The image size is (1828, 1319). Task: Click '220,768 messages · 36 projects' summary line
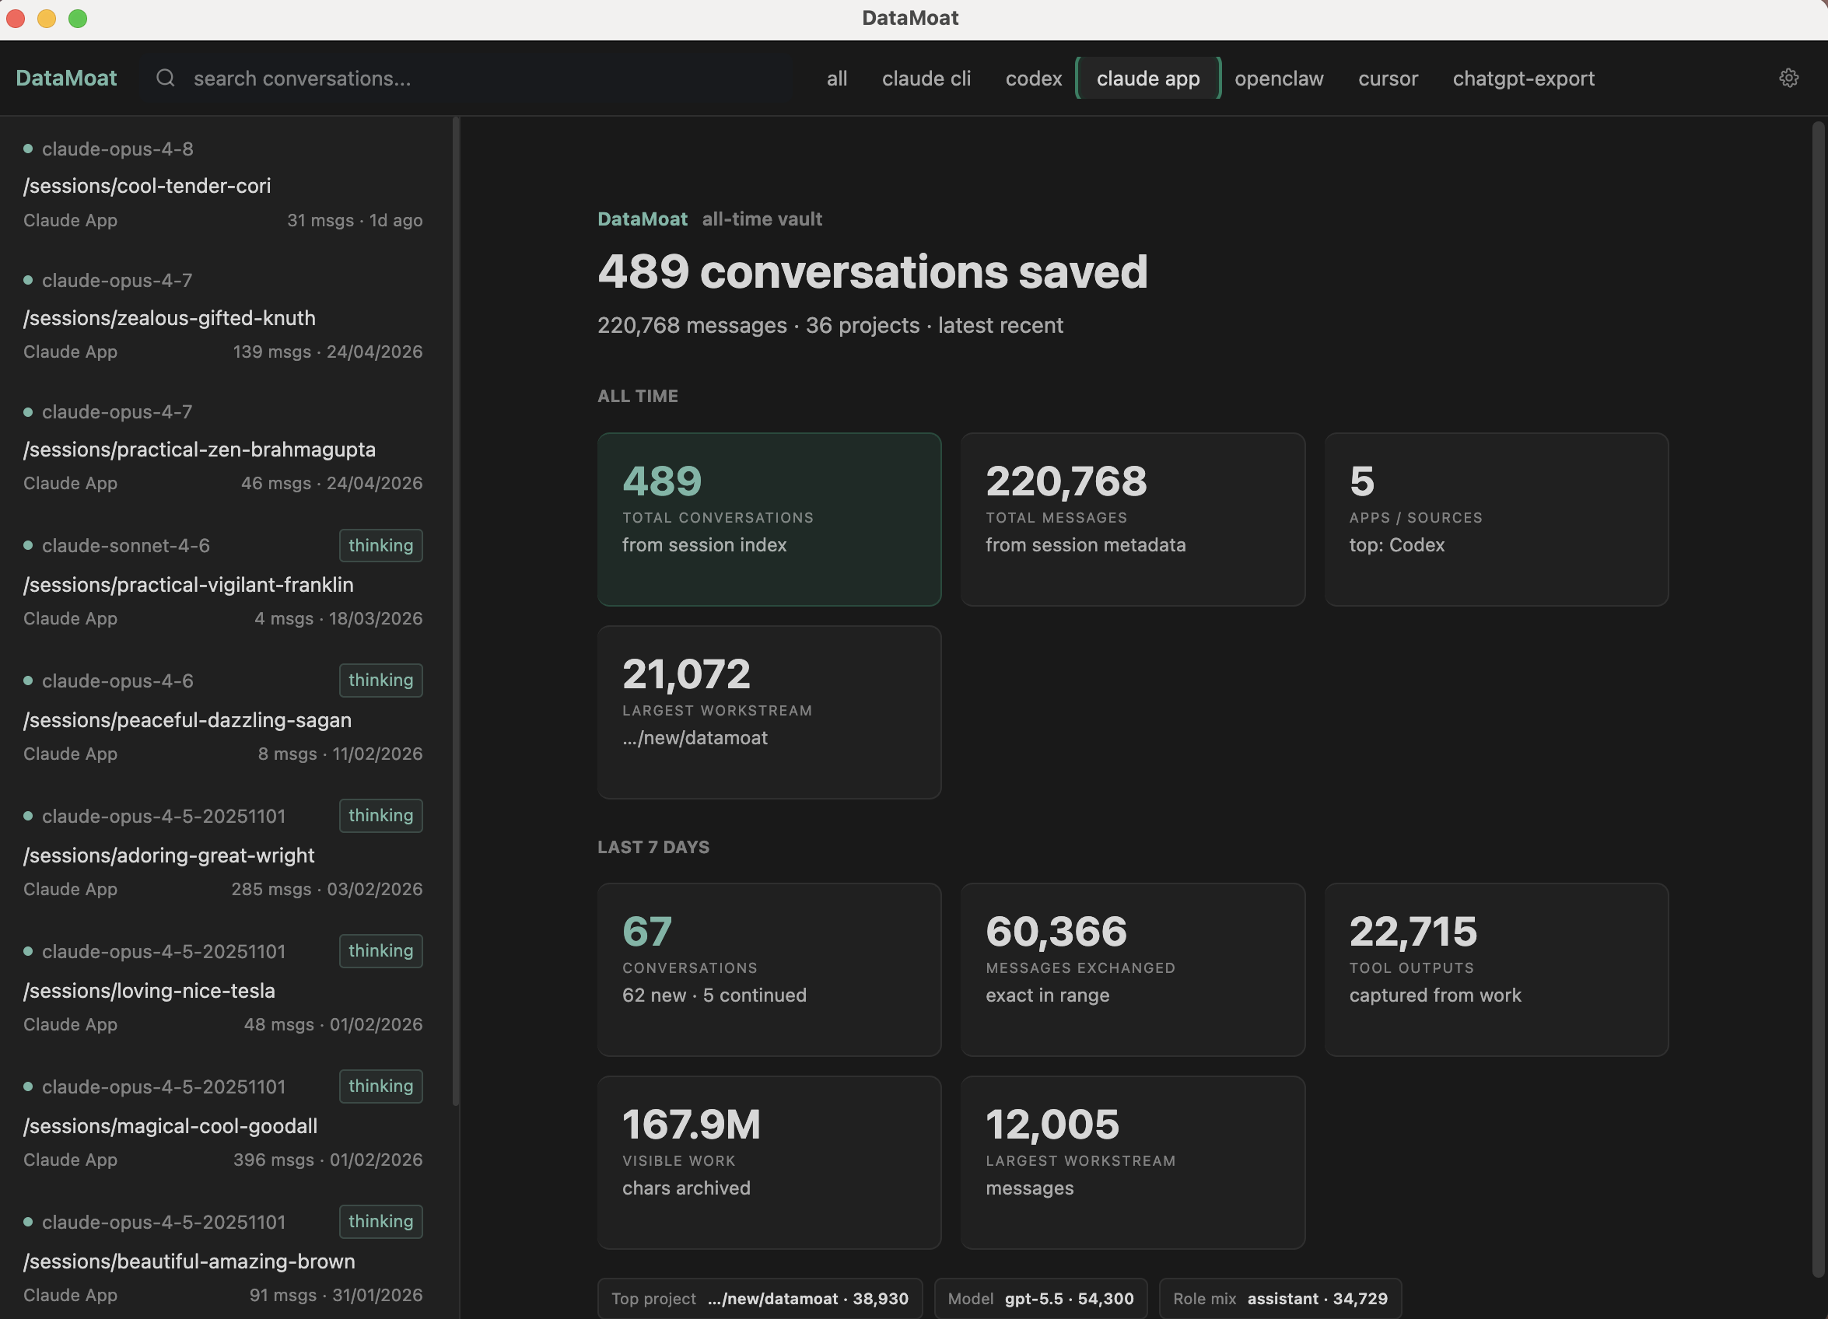[830, 325]
